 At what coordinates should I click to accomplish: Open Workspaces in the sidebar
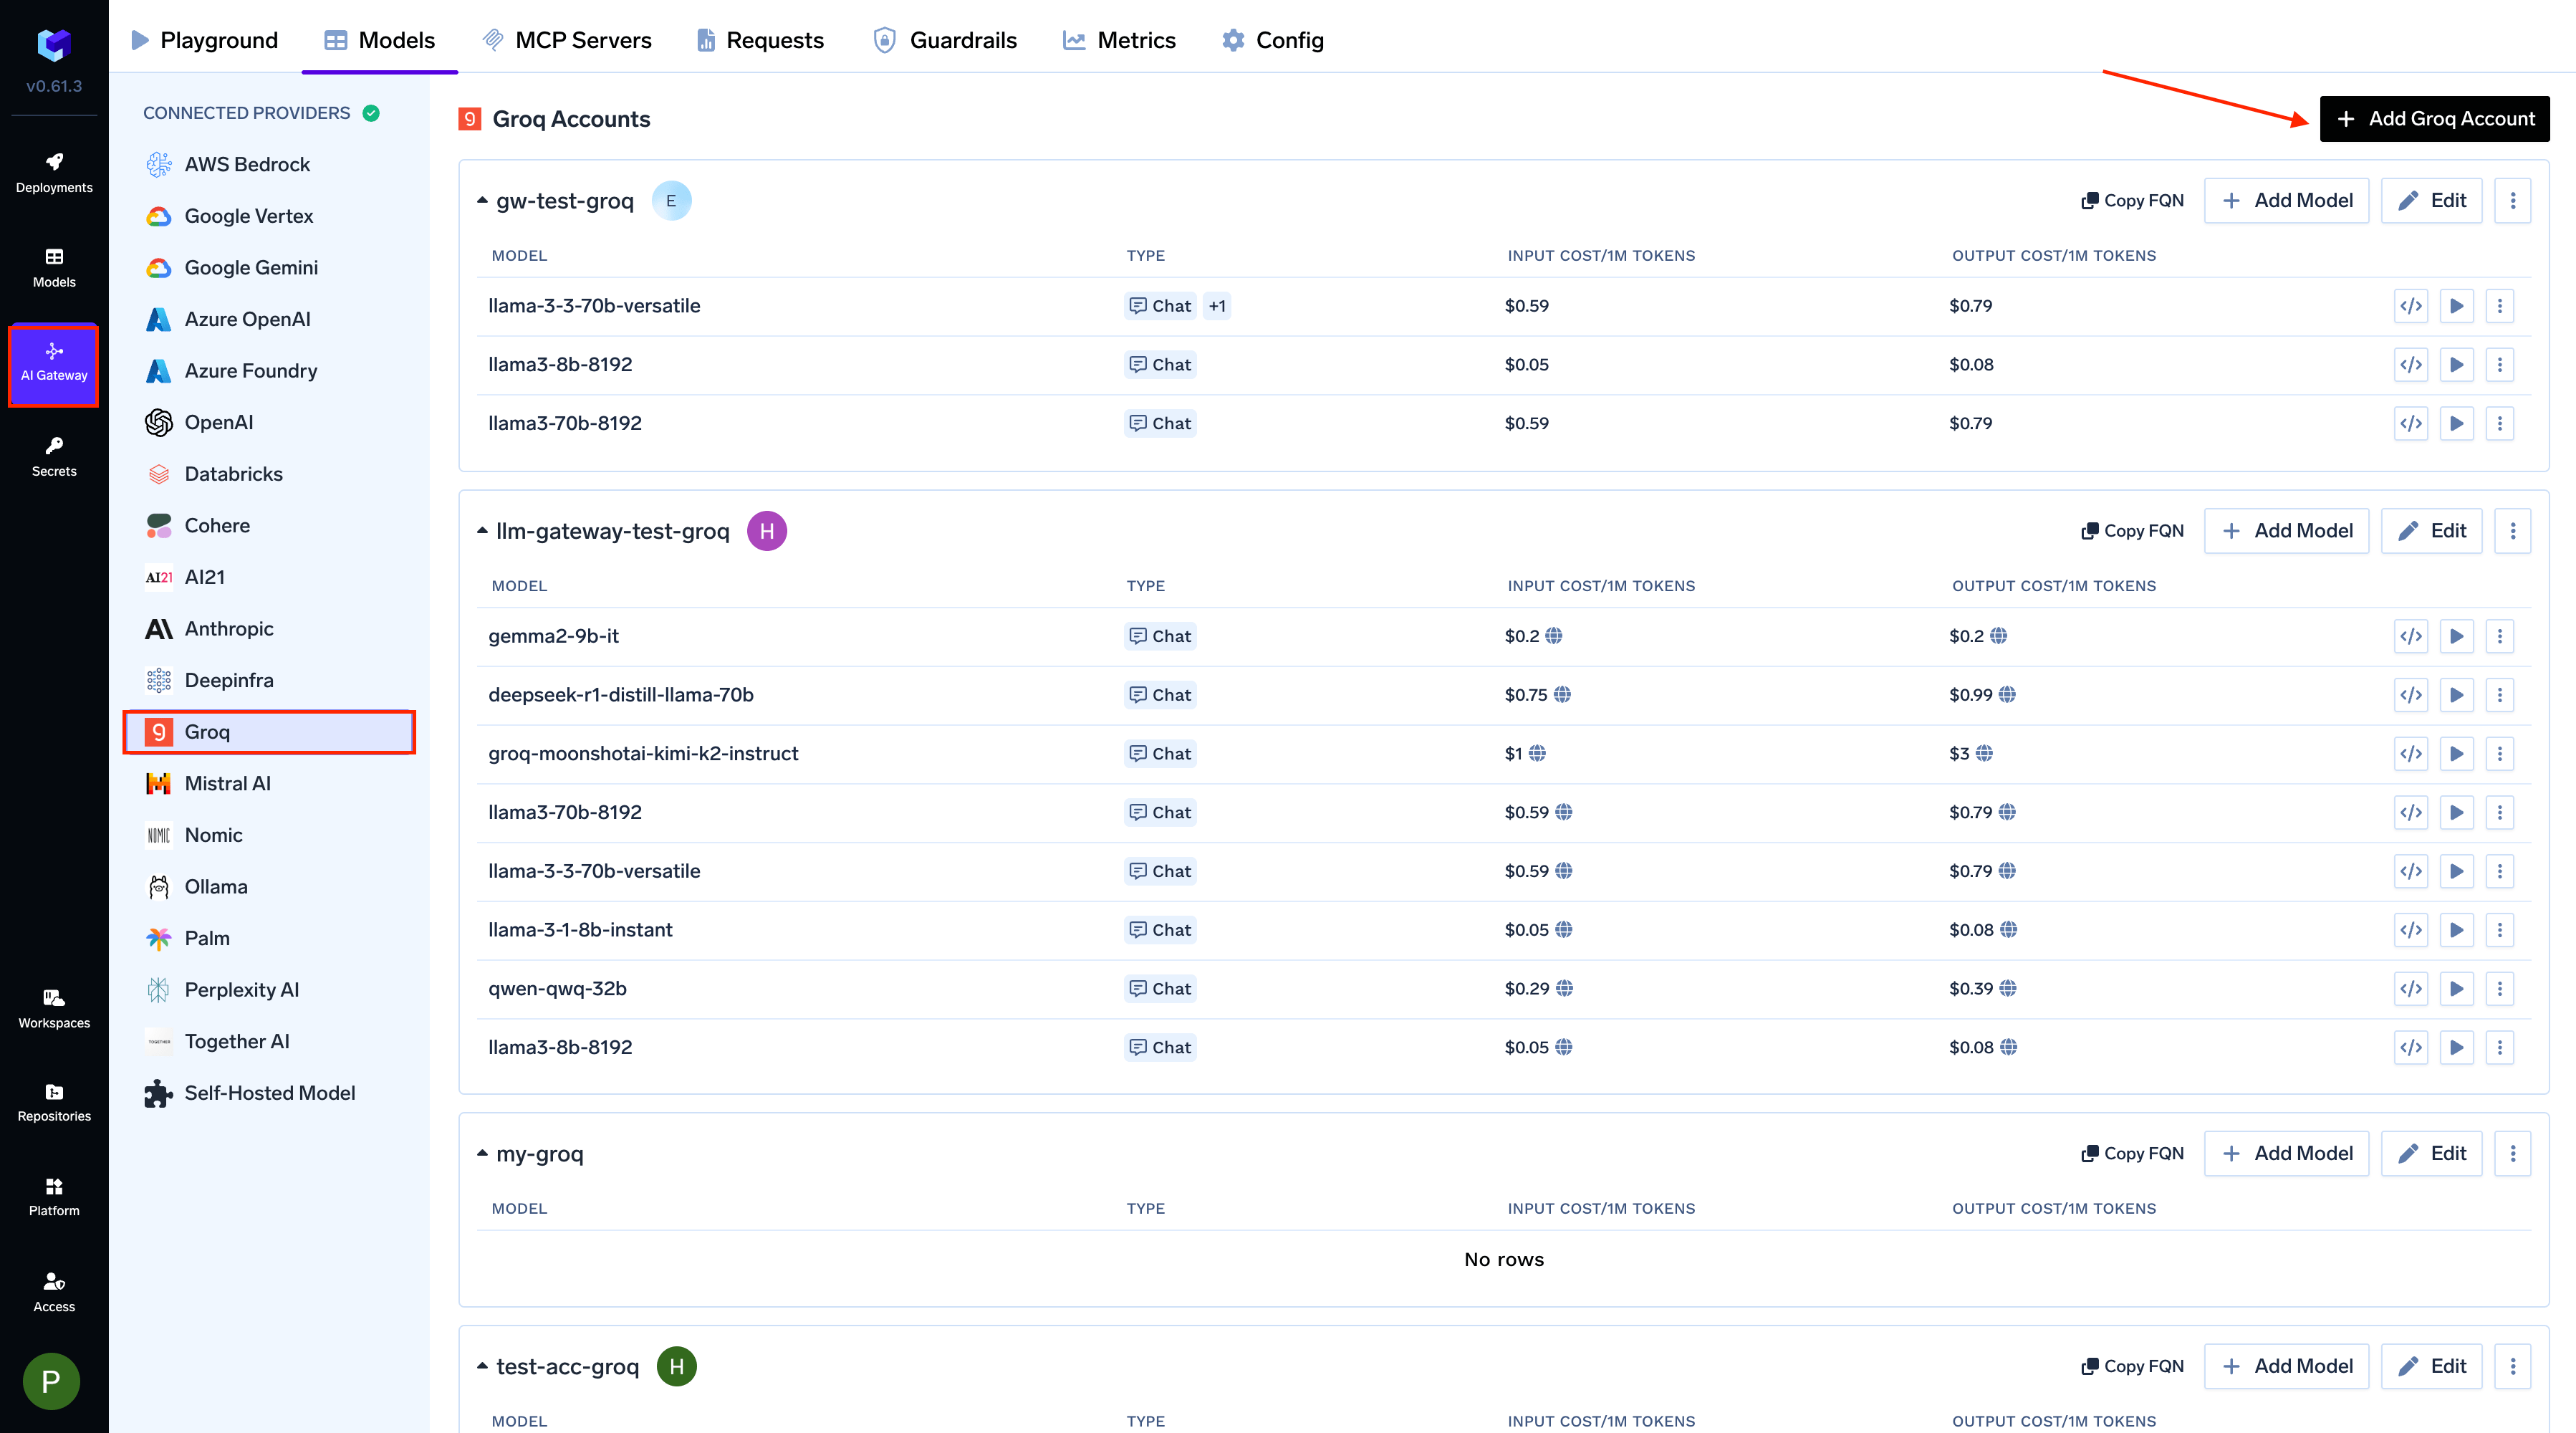(x=54, y=1009)
